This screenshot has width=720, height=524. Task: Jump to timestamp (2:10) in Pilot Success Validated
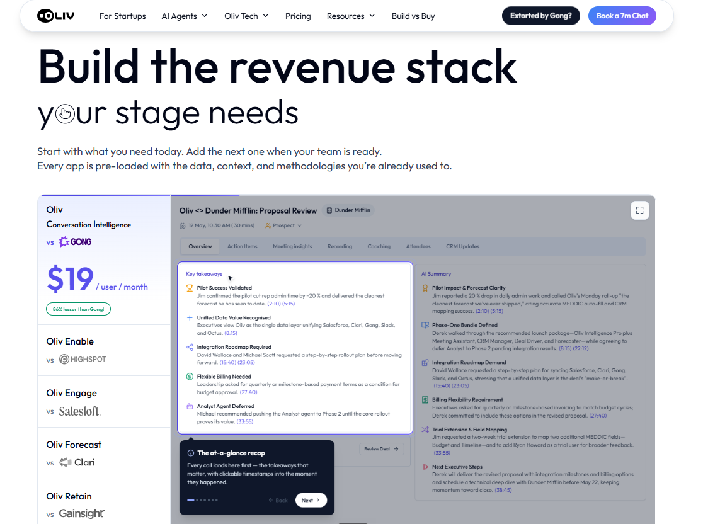[274, 304]
